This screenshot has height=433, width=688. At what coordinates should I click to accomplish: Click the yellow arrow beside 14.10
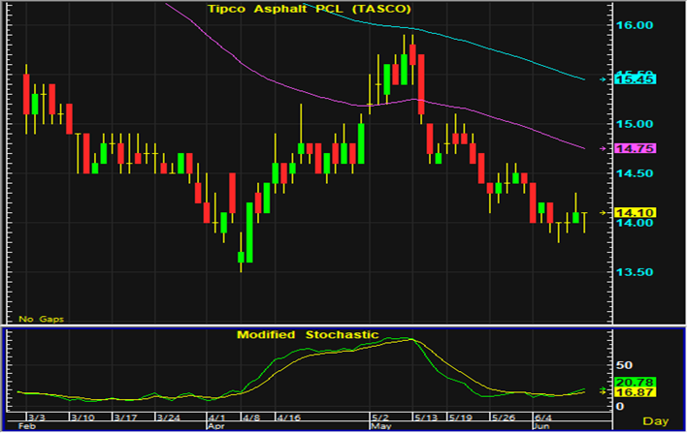(x=604, y=213)
